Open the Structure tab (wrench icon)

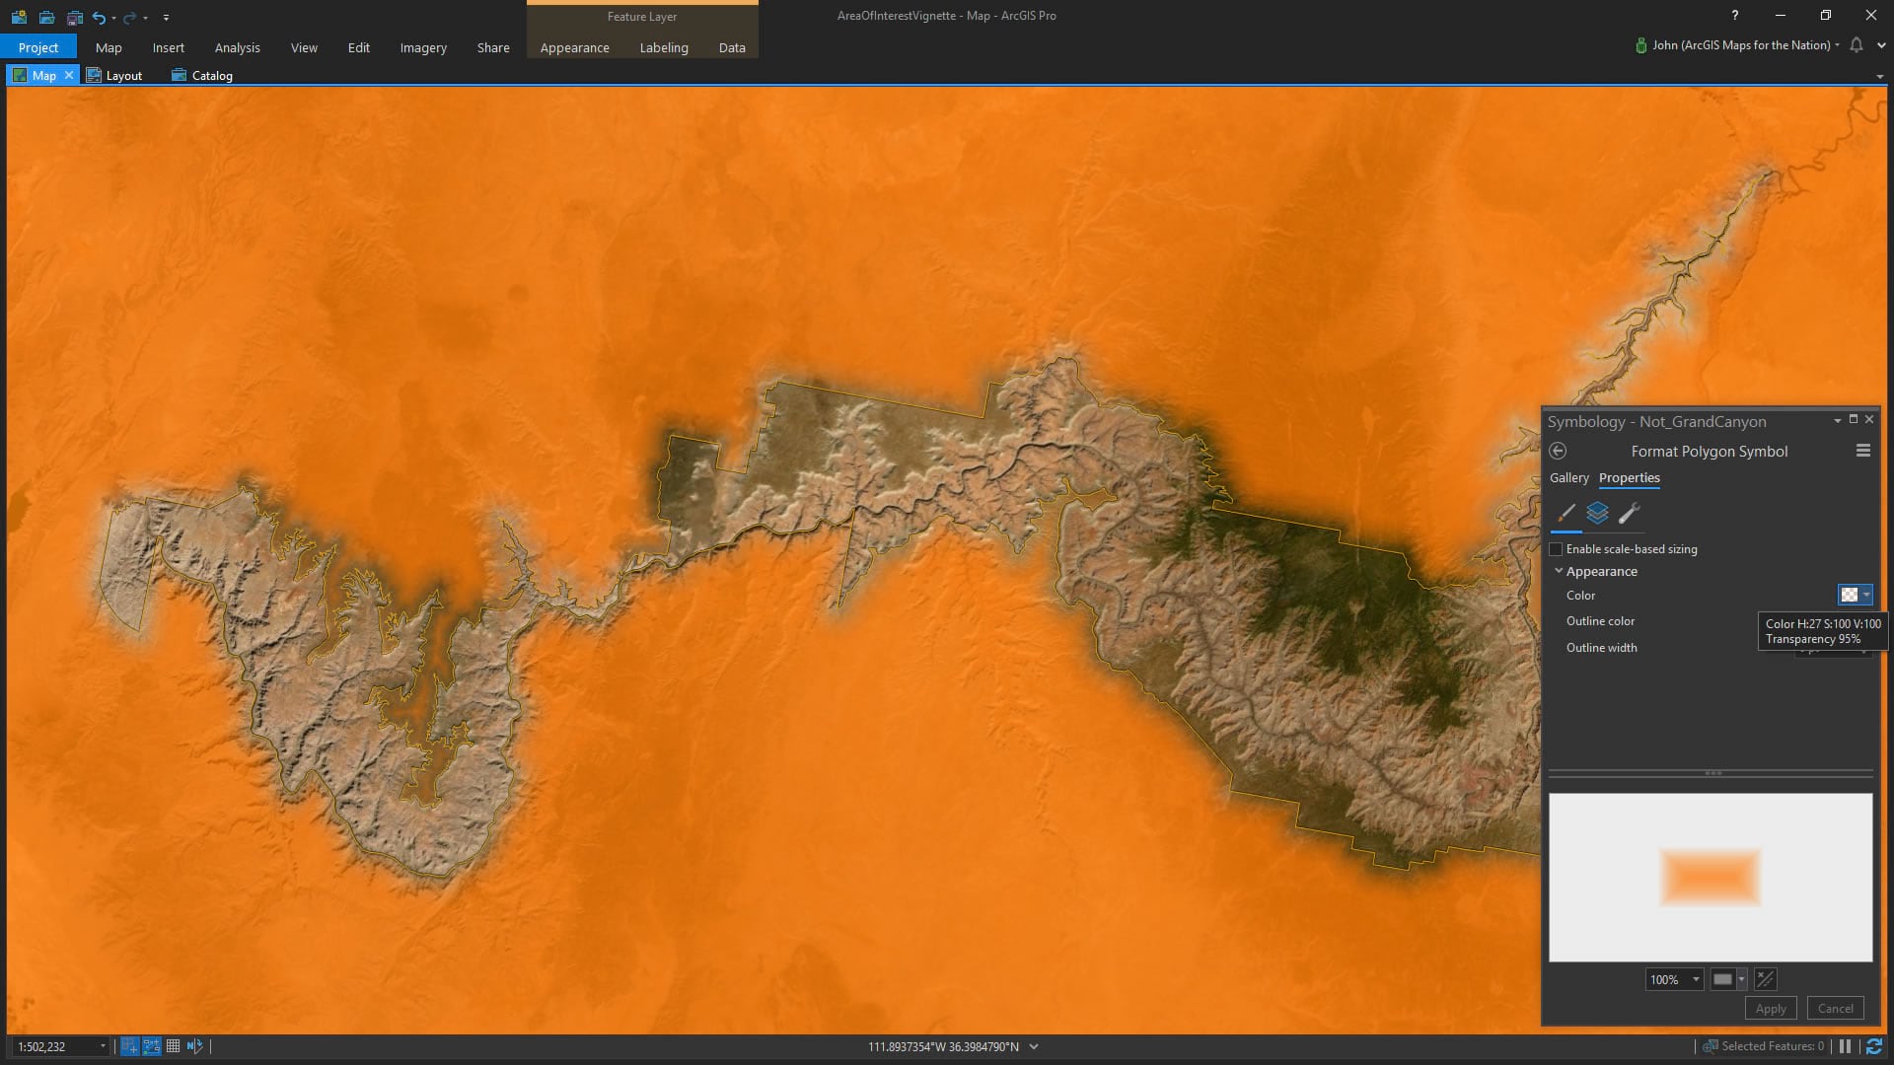[x=1629, y=513]
